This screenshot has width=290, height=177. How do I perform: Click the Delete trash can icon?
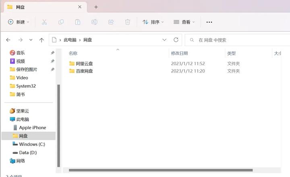(127, 22)
